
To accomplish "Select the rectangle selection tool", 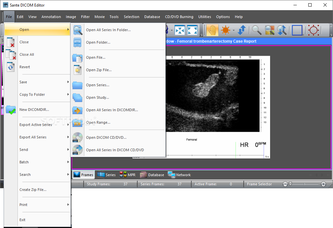I will (x=297, y=30).
